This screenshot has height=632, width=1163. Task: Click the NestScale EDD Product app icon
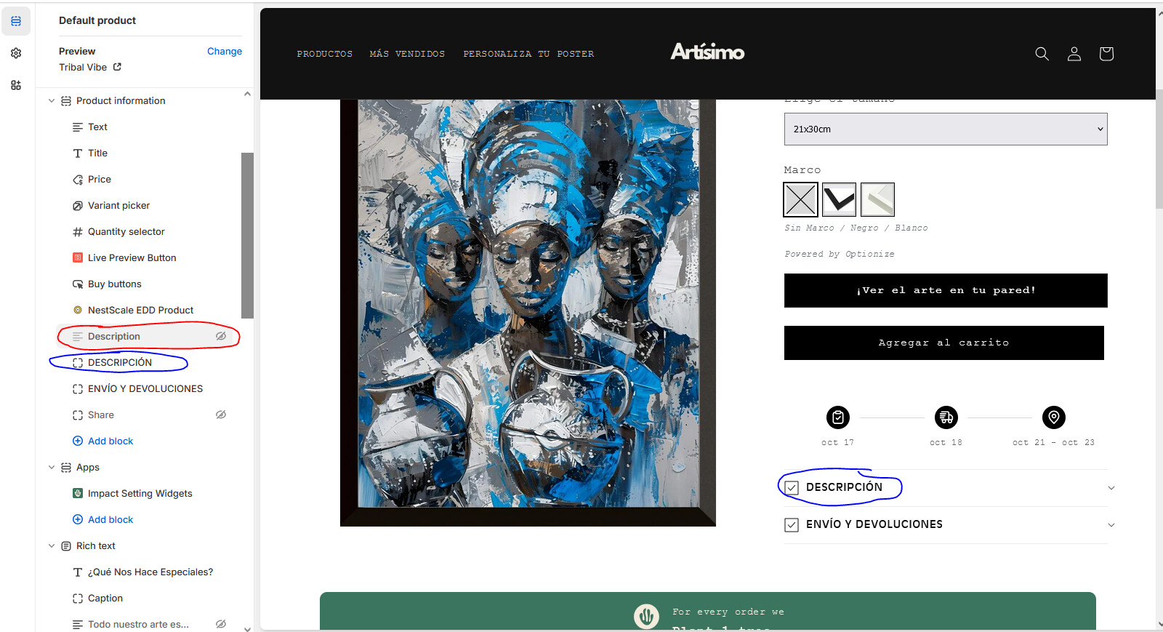point(78,310)
